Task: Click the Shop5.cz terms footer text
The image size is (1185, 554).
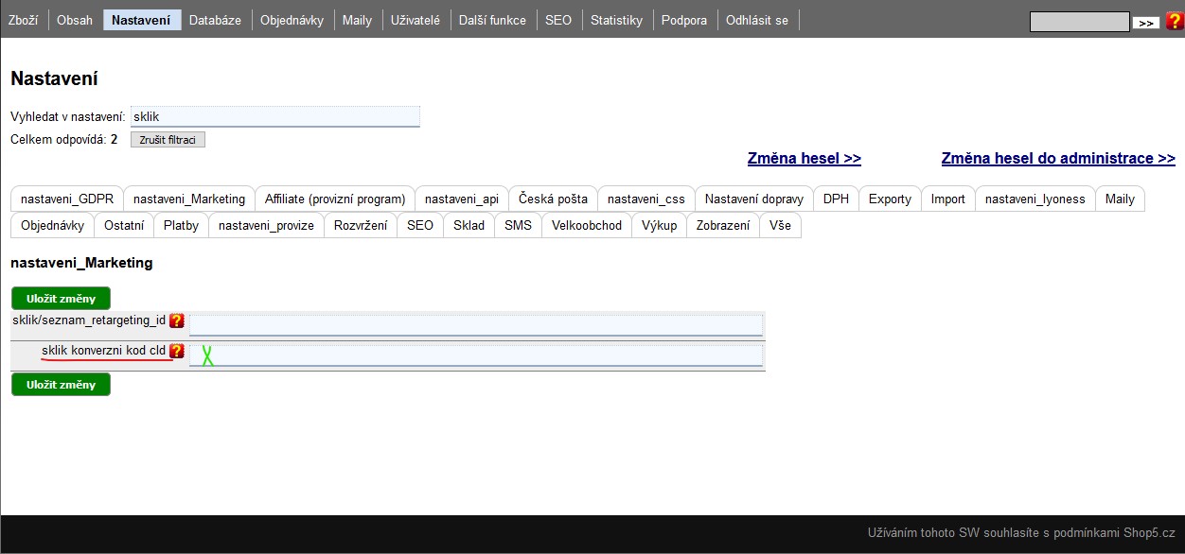Action: pos(1021,532)
